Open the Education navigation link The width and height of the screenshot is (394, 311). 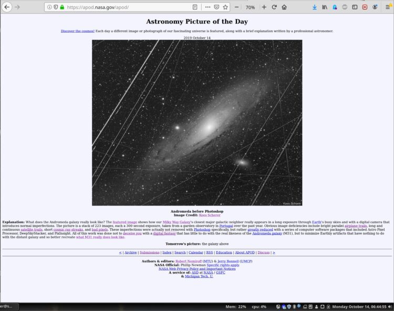click(x=224, y=253)
